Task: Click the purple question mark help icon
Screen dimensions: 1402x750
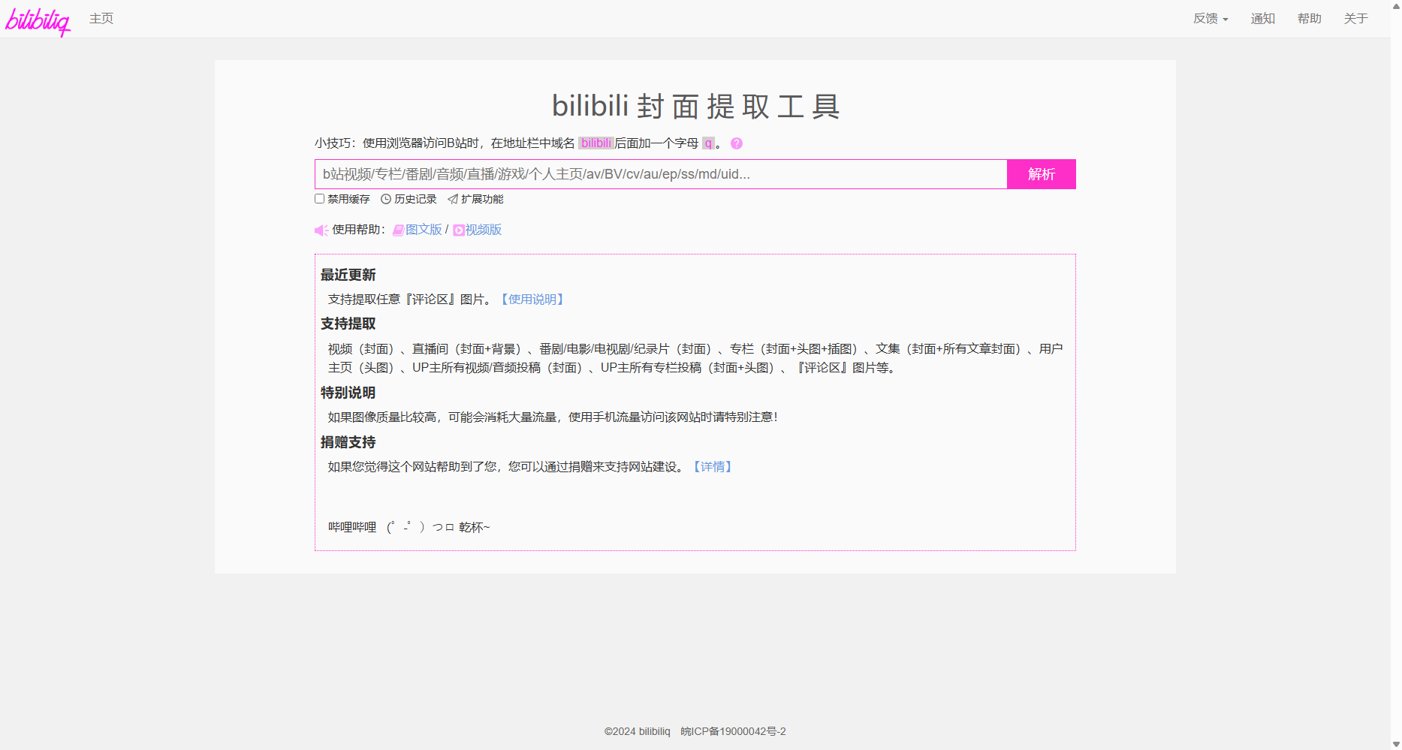Action: pos(737,143)
